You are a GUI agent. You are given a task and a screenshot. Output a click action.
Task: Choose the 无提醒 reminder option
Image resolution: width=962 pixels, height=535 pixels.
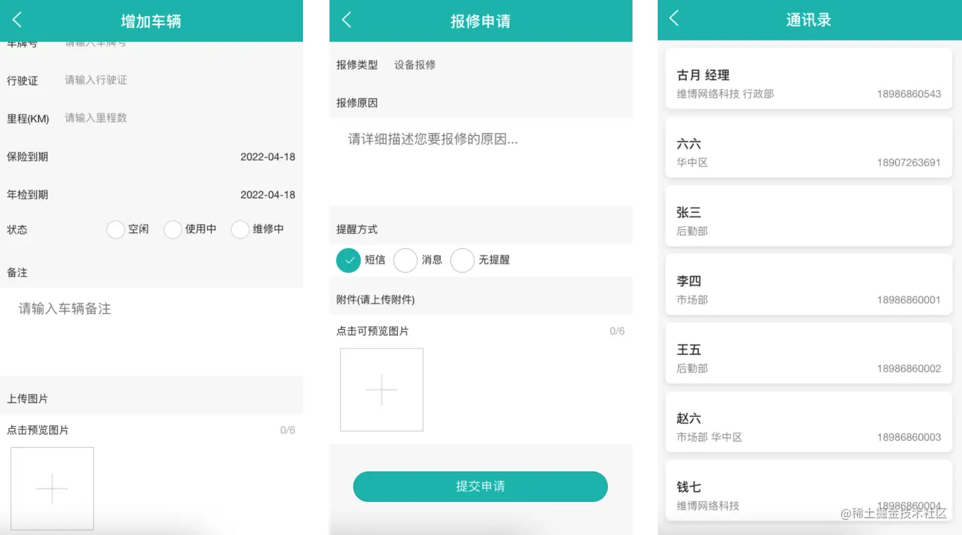(x=462, y=260)
